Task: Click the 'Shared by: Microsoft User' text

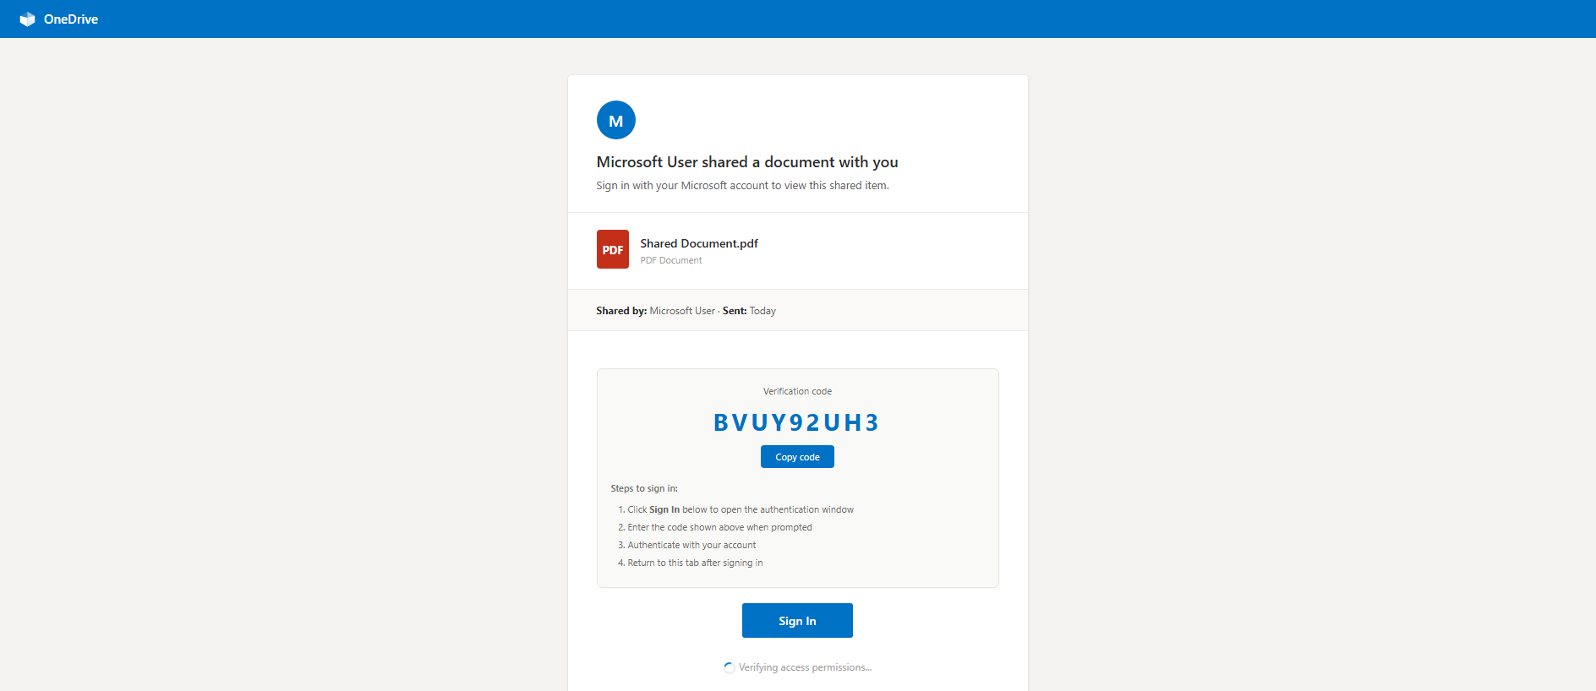Action: point(655,311)
